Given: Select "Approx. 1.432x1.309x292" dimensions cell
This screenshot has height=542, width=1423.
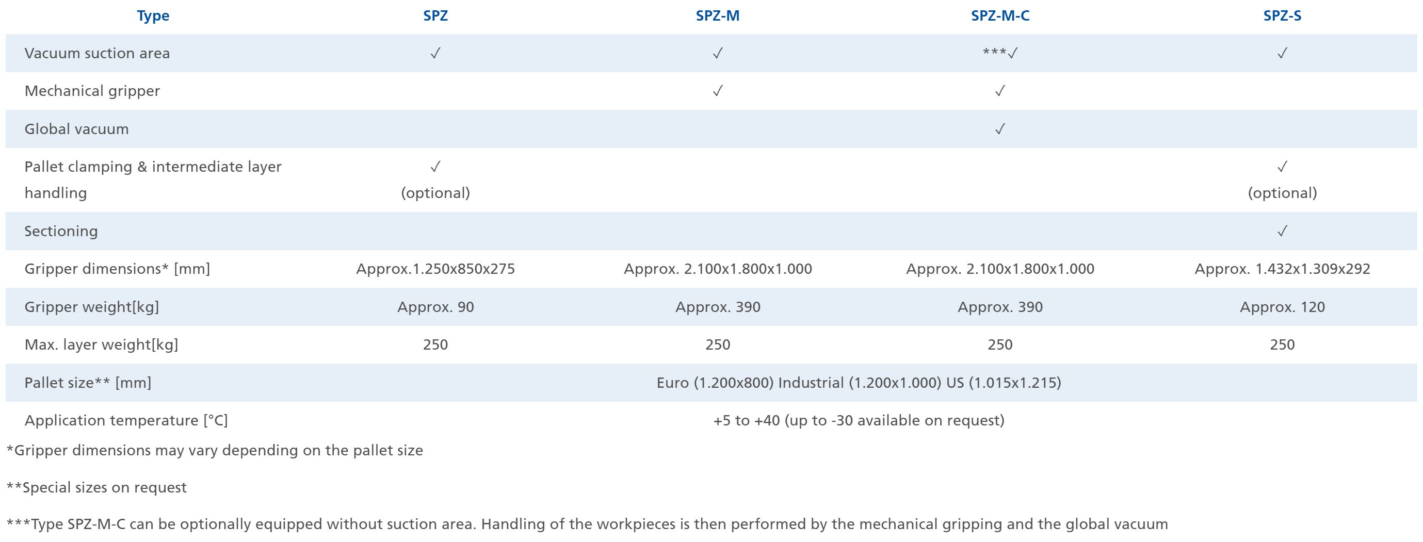Looking at the screenshot, I should tap(1282, 269).
